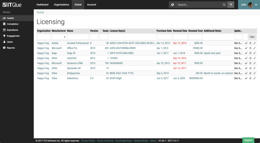Open the green Support button

pos(248,140)
